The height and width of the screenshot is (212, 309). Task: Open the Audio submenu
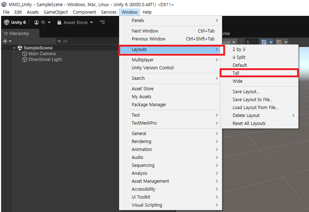click(x=171, y=157)
